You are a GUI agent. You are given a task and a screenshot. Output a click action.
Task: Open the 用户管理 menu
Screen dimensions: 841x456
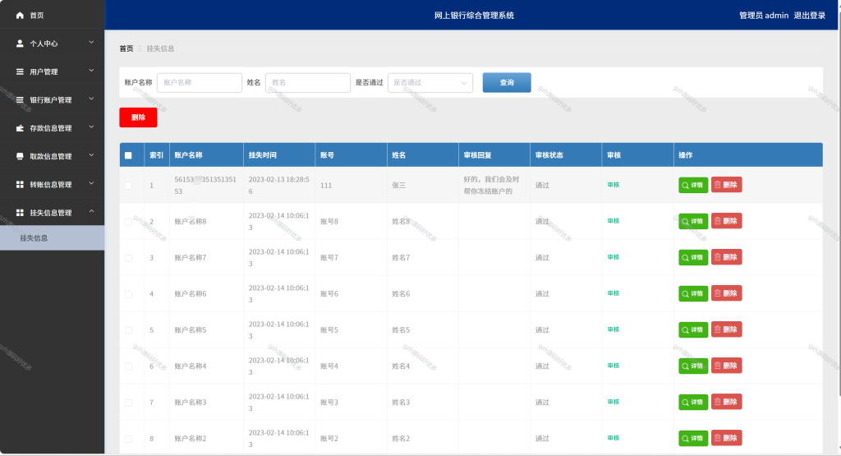click(52, 71)
